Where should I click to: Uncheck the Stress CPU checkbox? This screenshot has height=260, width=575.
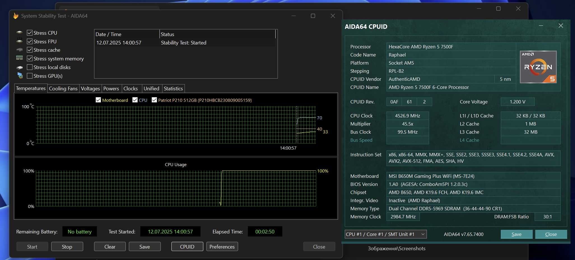tap(30, 33)
